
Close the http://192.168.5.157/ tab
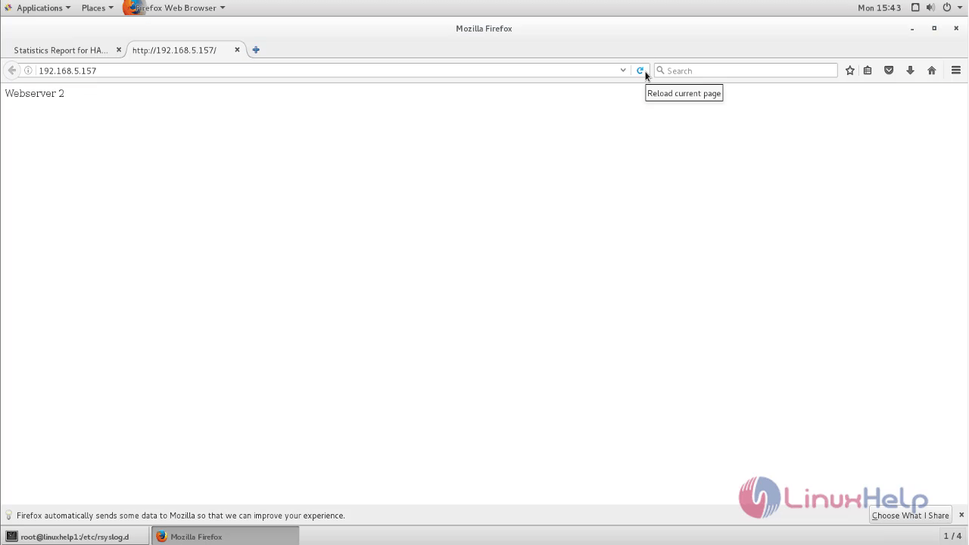(237, 50)
